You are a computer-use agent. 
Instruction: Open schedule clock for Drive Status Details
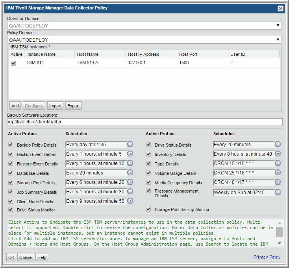(278, 145)
